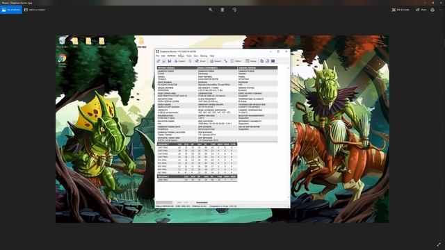Click the save disk icon in Thaiphoon toolbar
Viewport: 445px width, 250px height.
pos(170,61)
